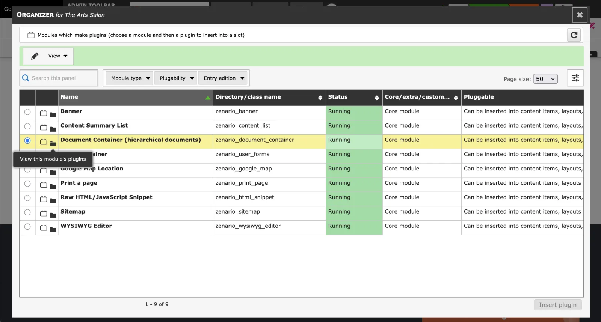Click plugin icon in WYSIWYG Editor row
Viewport: 601px width, 322px height.
(x=44, y=227)
